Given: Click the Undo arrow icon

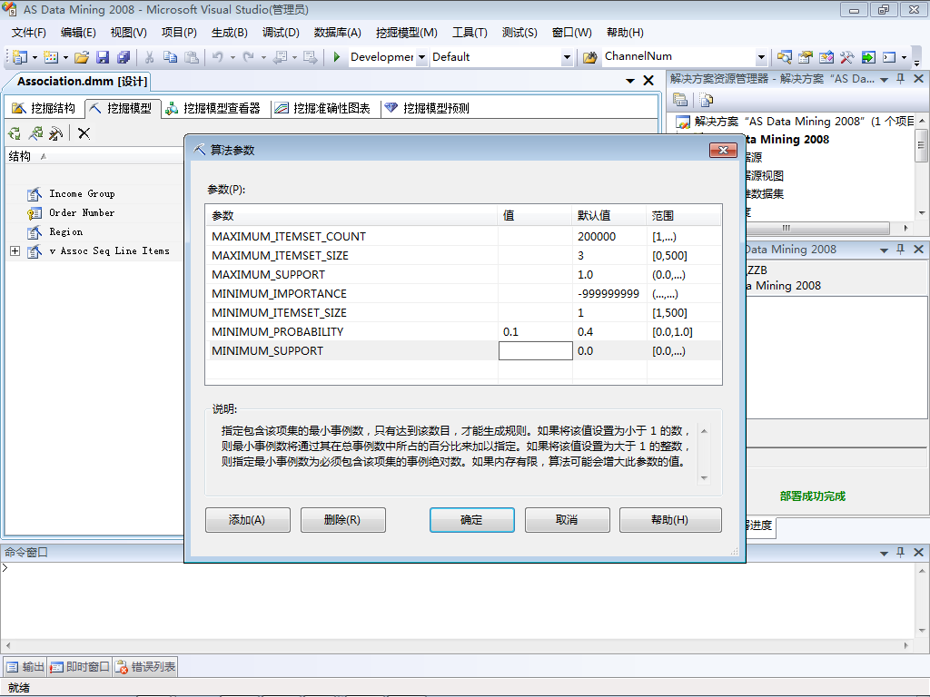Looking at the screenshot, I should tap(218, 57).
